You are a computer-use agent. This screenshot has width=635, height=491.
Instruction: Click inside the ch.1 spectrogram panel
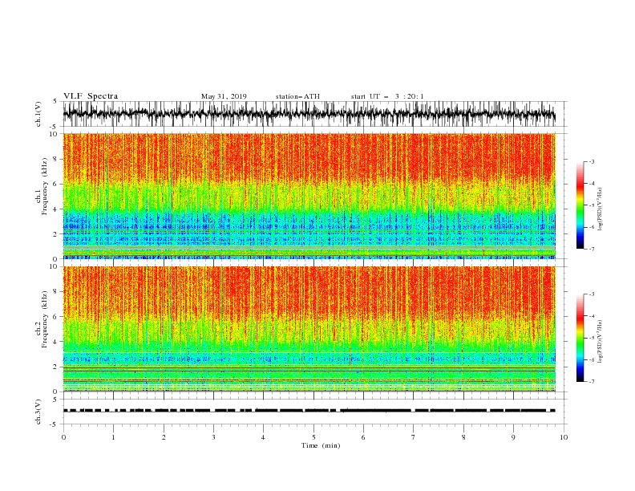tap(309, 196)
